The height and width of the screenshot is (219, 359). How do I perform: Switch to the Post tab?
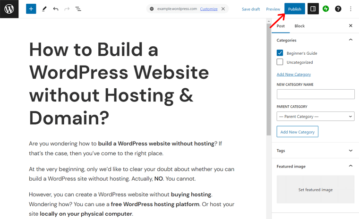point(281,26)
